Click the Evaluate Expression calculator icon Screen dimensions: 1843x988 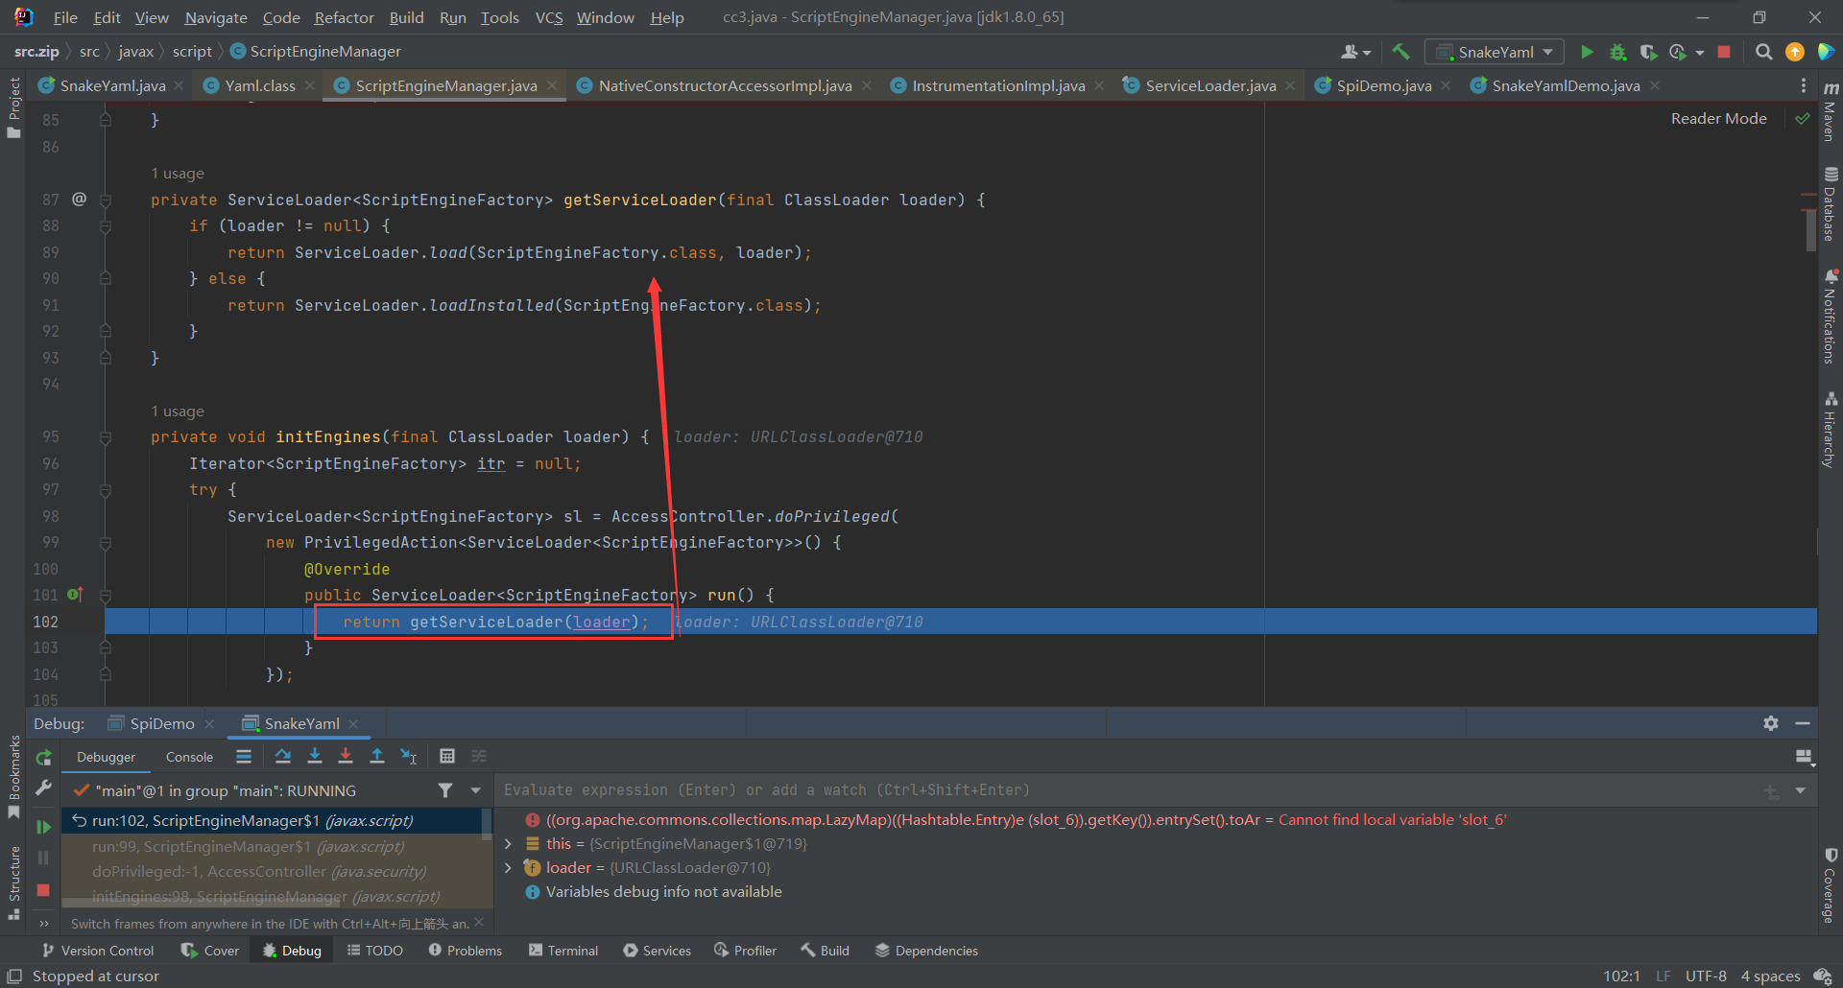click(447, 757)
